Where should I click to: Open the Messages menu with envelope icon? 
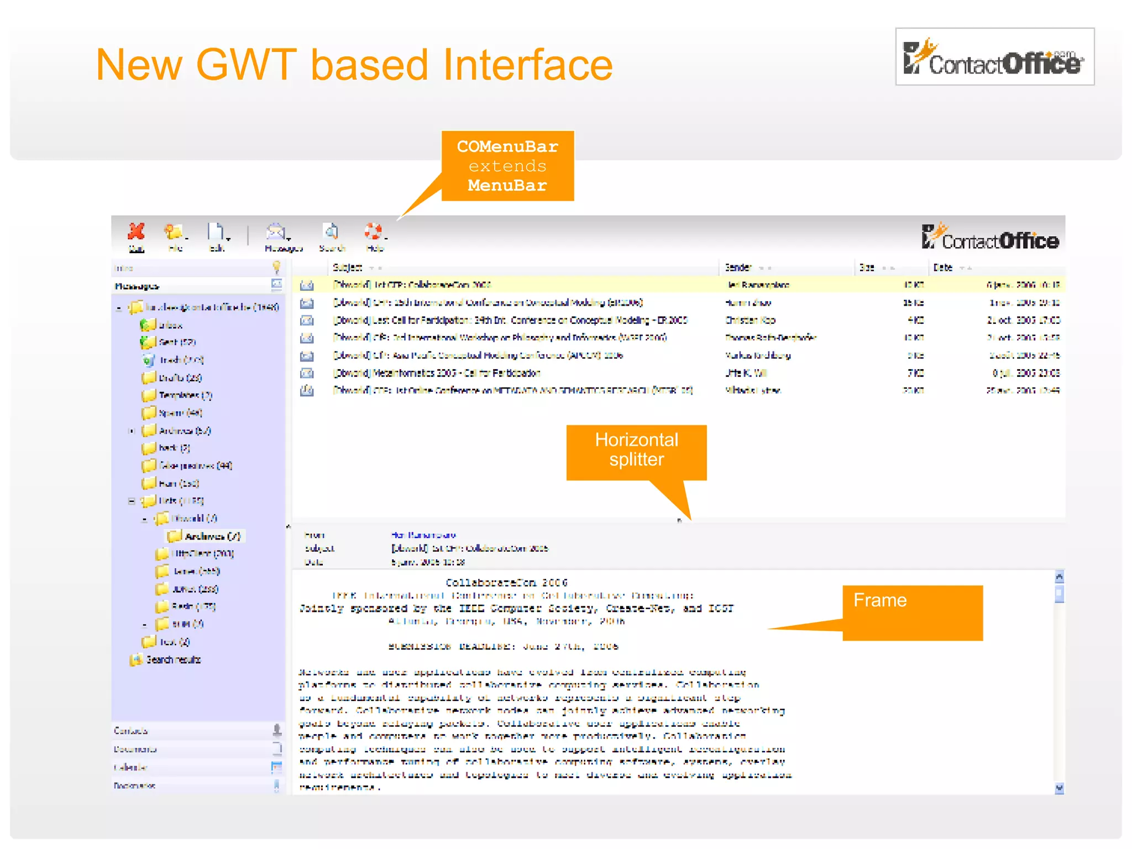[x=284, y=238]
